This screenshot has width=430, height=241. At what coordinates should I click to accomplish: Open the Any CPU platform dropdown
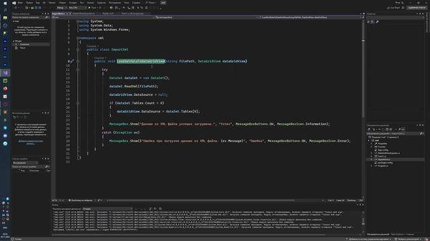77,7
